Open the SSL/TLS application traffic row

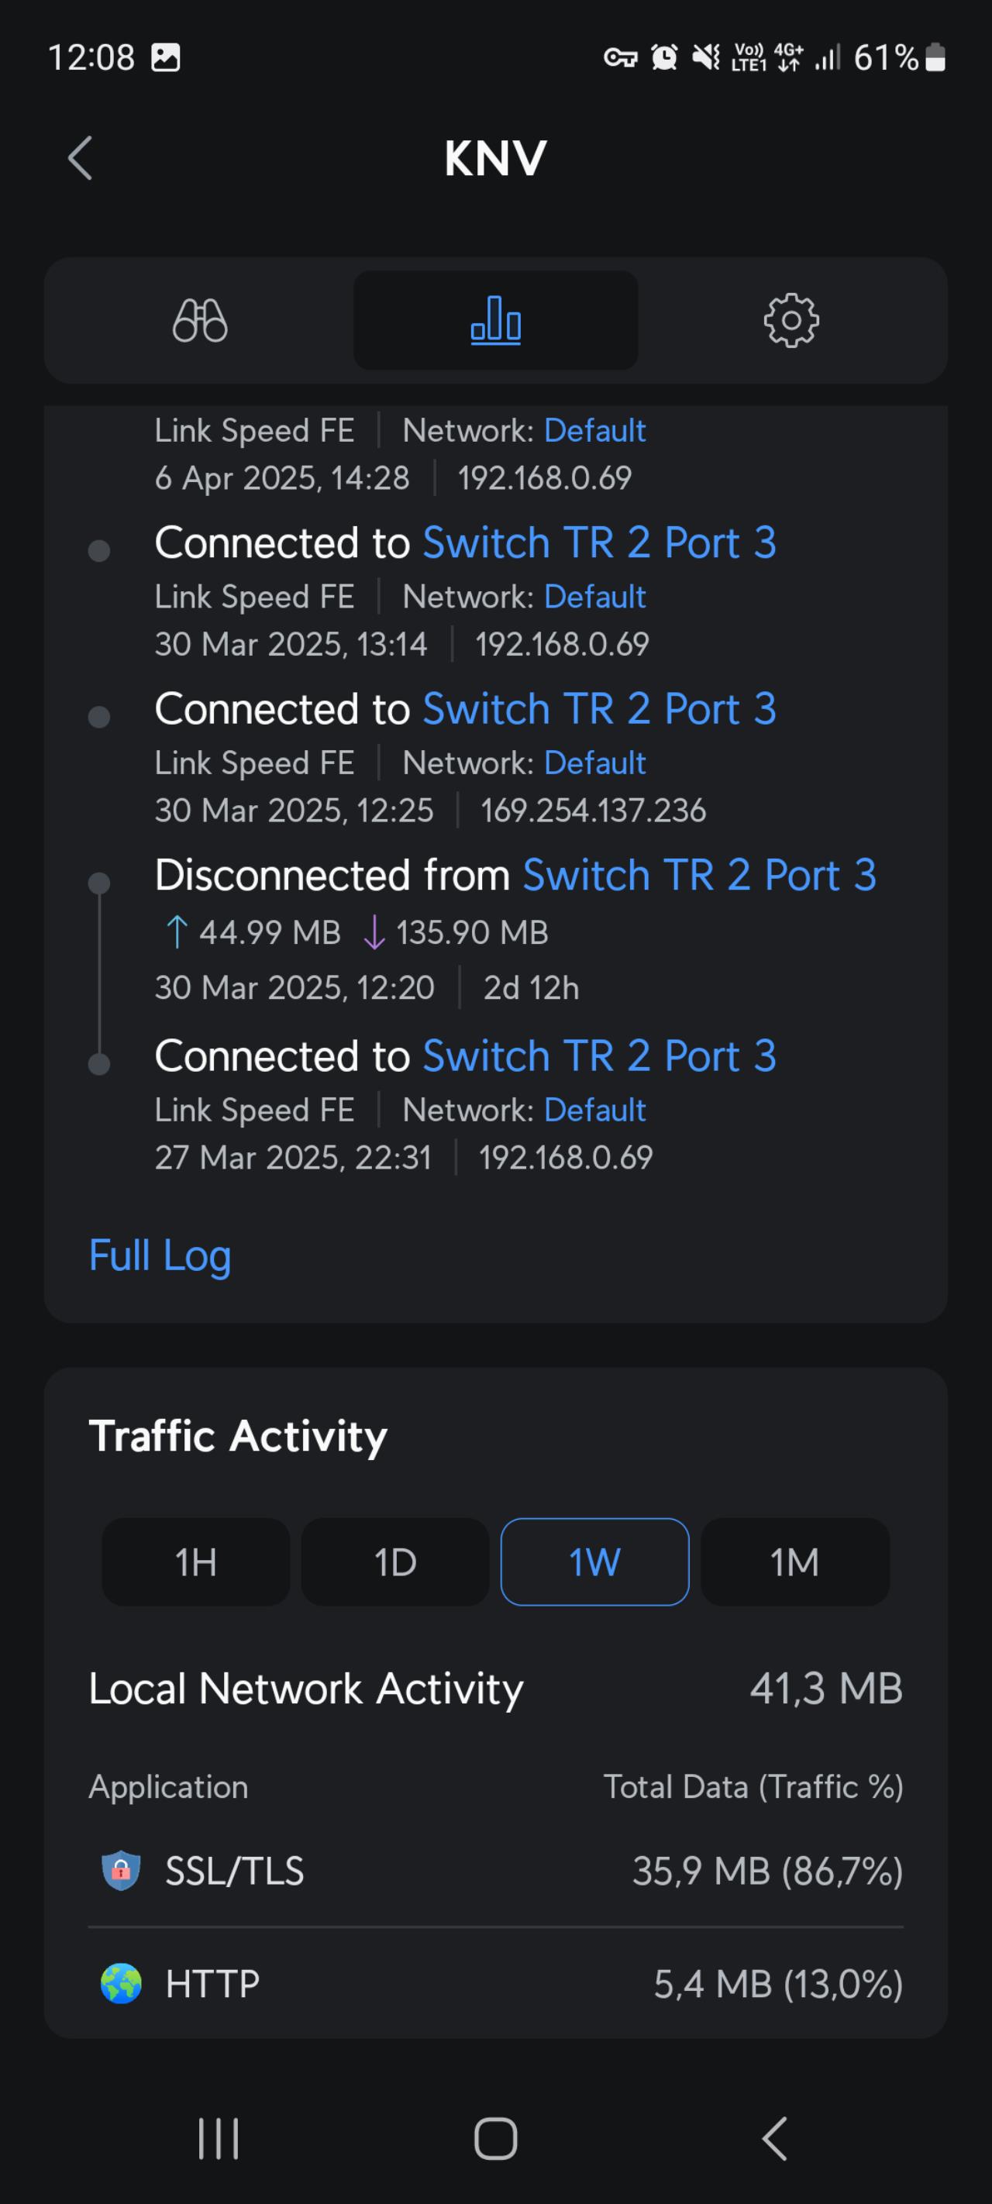(x=495, y=1872)
